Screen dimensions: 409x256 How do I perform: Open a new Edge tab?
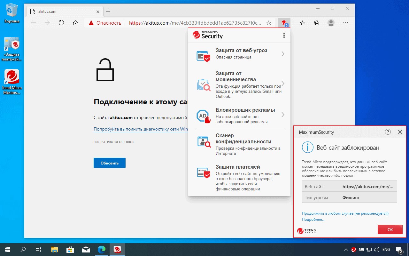coord(108,12)
